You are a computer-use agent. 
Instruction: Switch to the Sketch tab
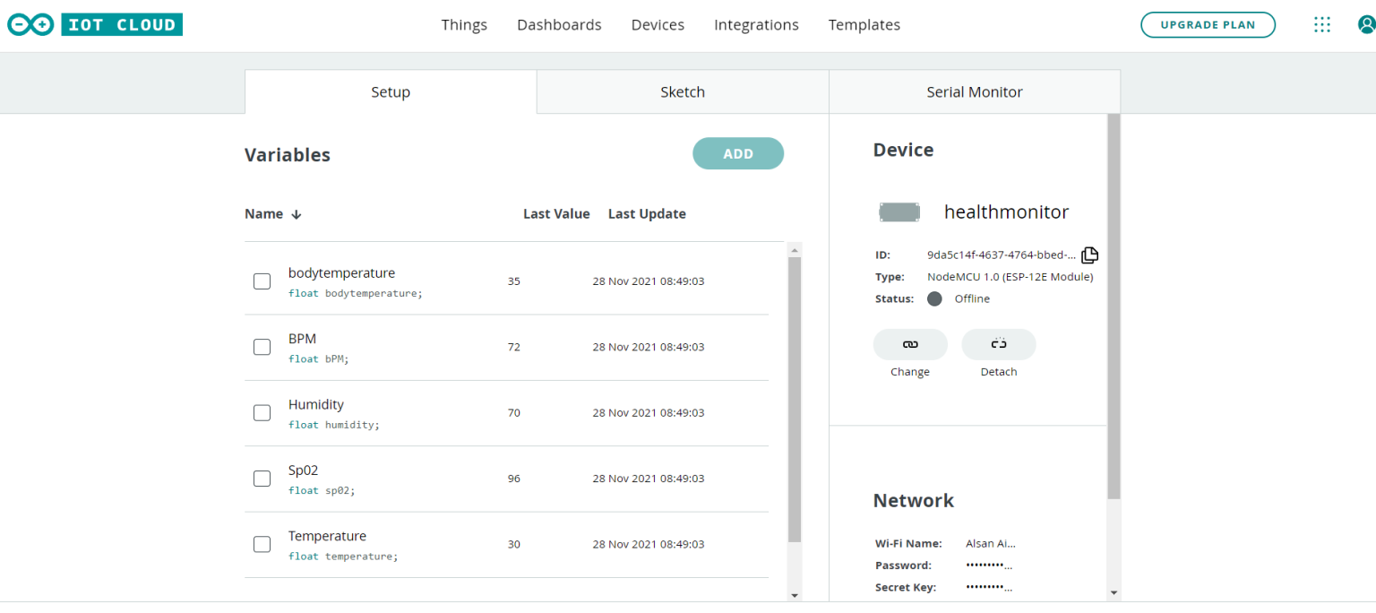click(682, 91)
